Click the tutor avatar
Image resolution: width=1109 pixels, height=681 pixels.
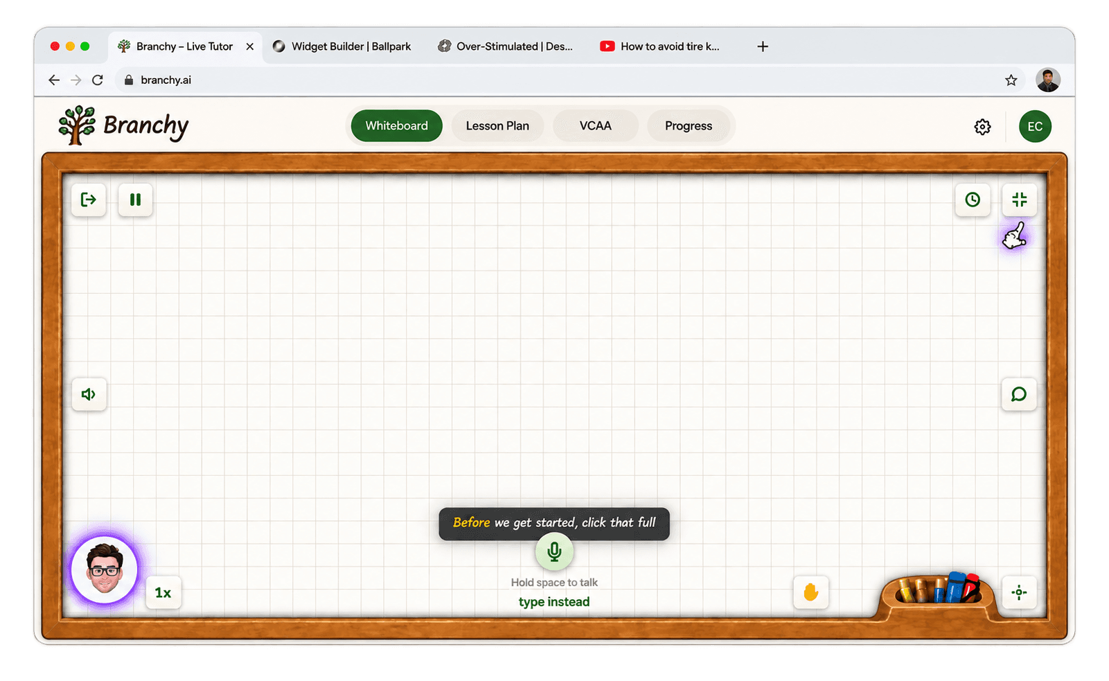click(x=105, y=569)
